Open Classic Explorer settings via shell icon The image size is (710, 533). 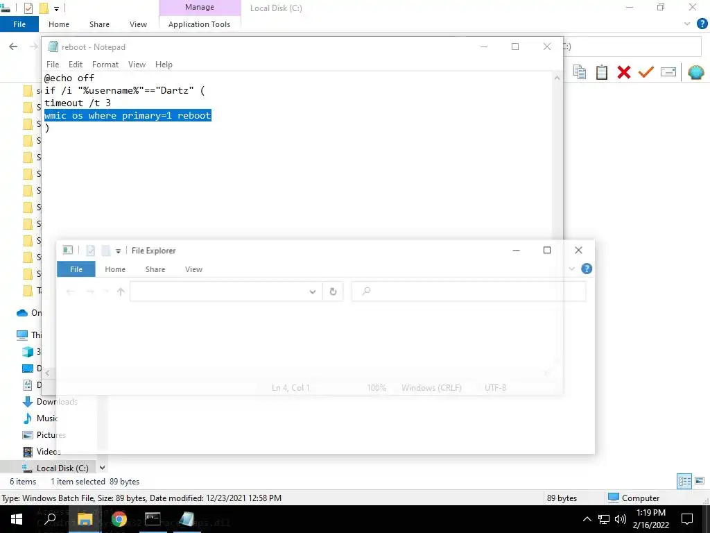pos(696,72)
